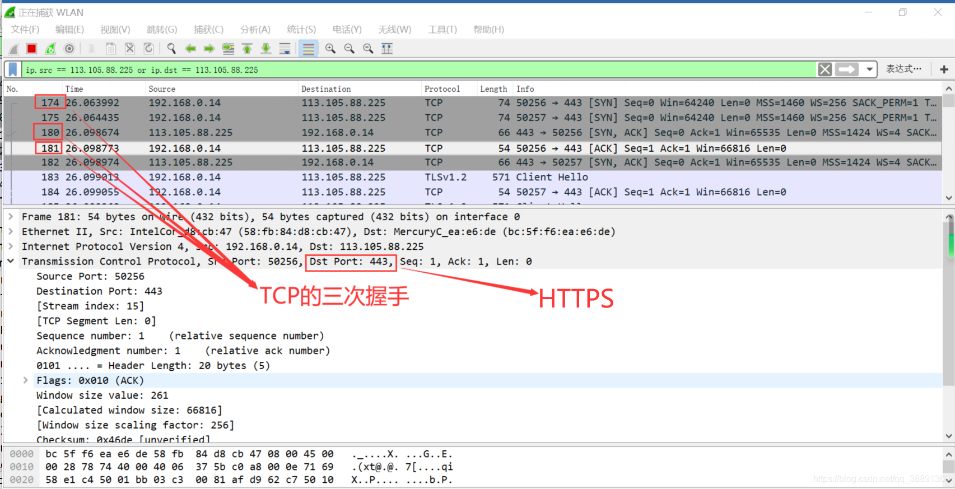Select the Source Port: 50256 field
Screen dimensions: 955x489
pyautogui.click(x=90, y=276)
